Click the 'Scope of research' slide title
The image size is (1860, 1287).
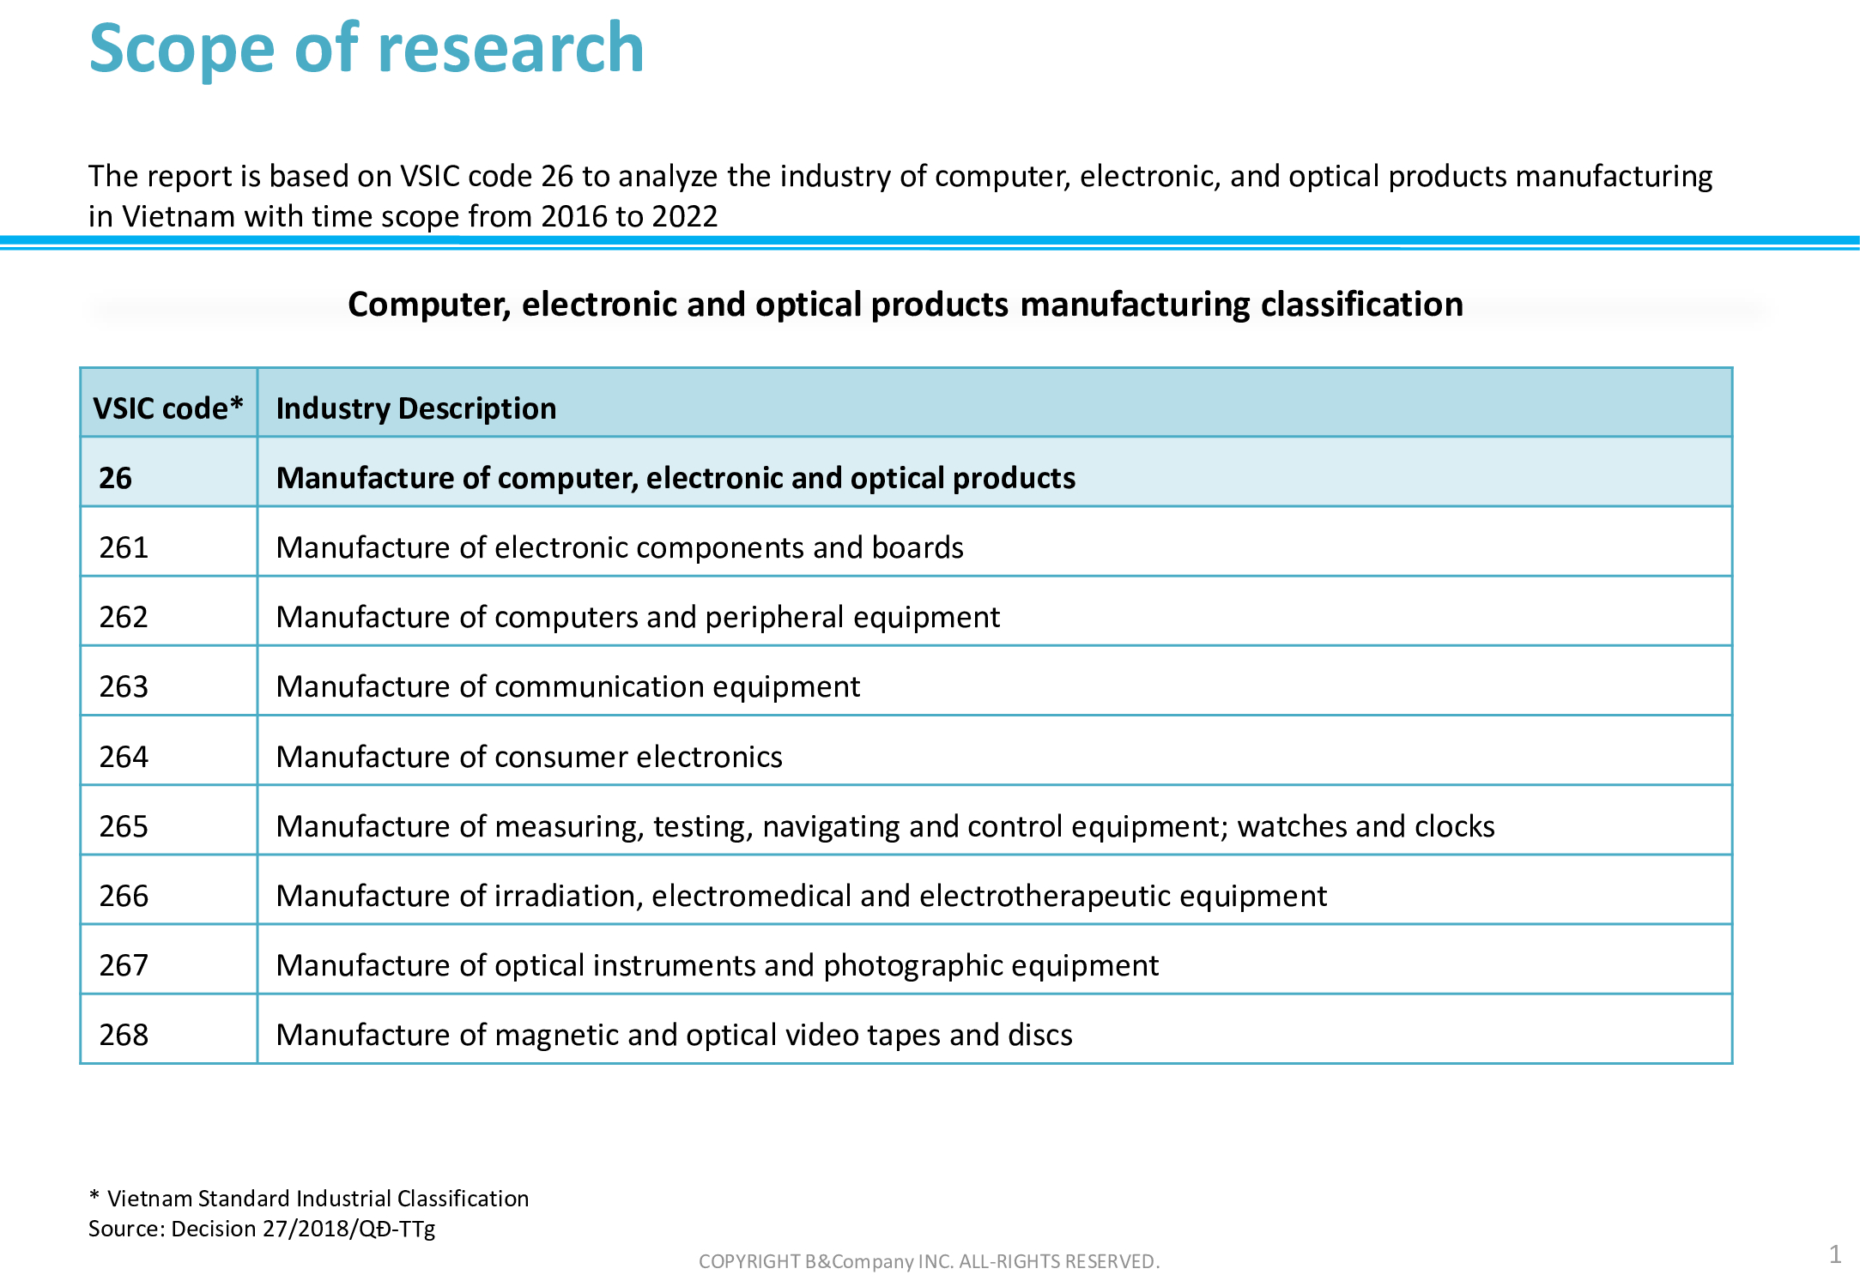point(367,49)
